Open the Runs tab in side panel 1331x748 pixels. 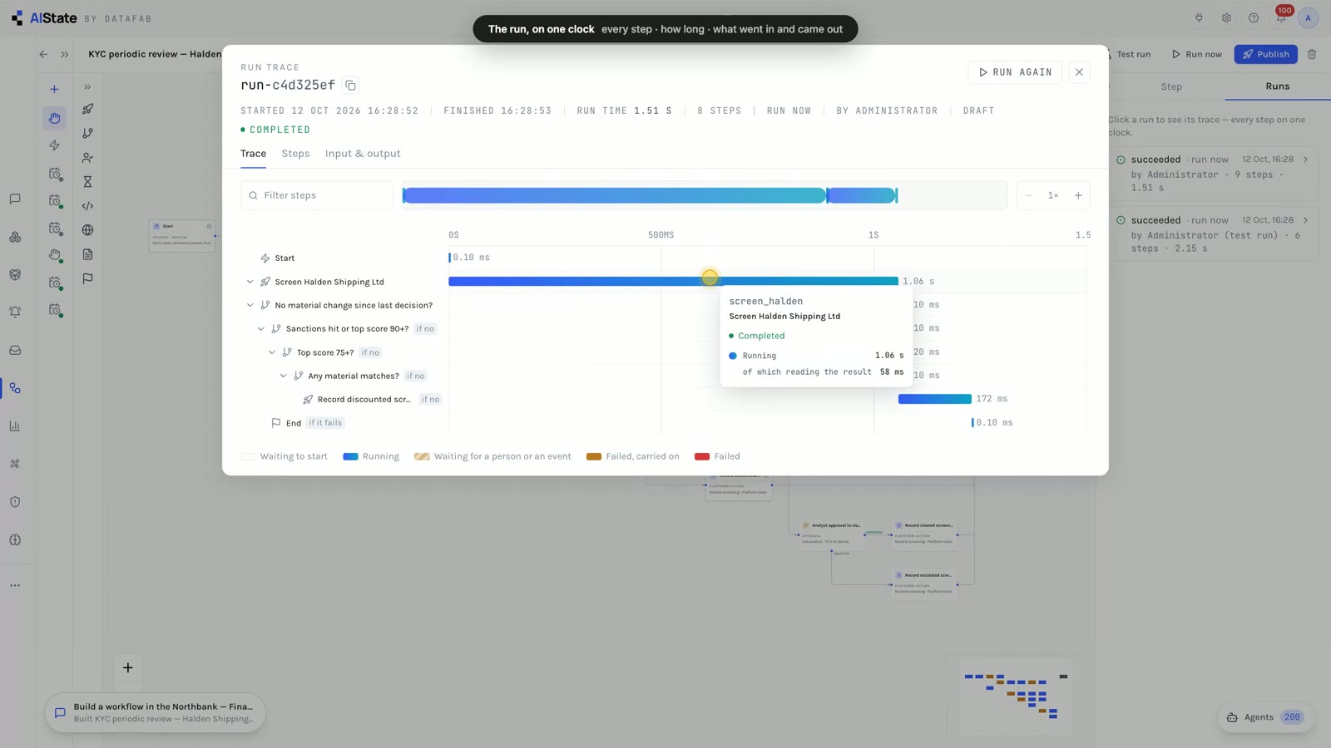pos(1277,86)
